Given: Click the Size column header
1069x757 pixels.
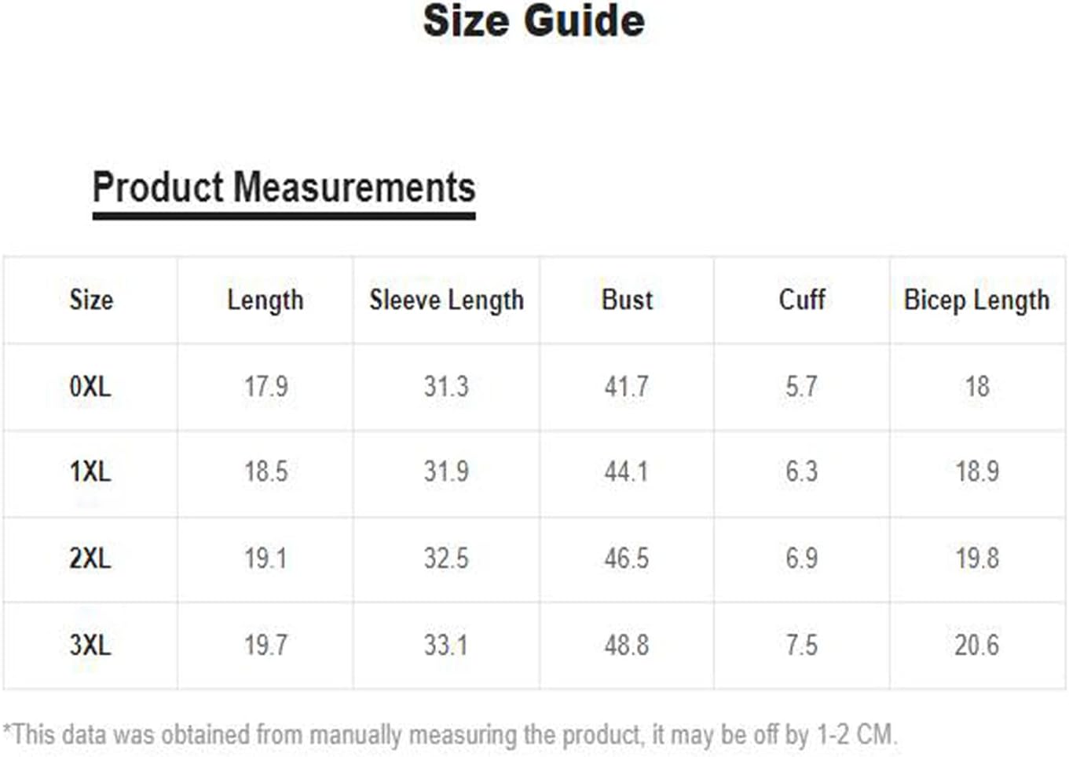Looking at the screenshot, I should point(91,300).
